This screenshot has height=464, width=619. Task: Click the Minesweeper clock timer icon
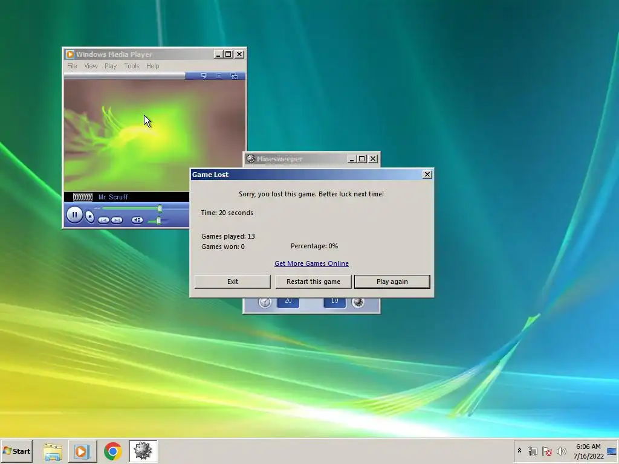[x=265, y=302]
